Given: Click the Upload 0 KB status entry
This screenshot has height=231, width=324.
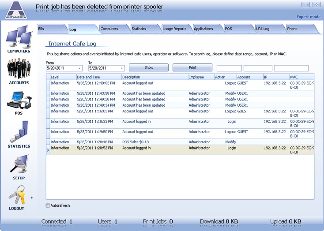Looking at the screenshot, I should click(286, 221).
